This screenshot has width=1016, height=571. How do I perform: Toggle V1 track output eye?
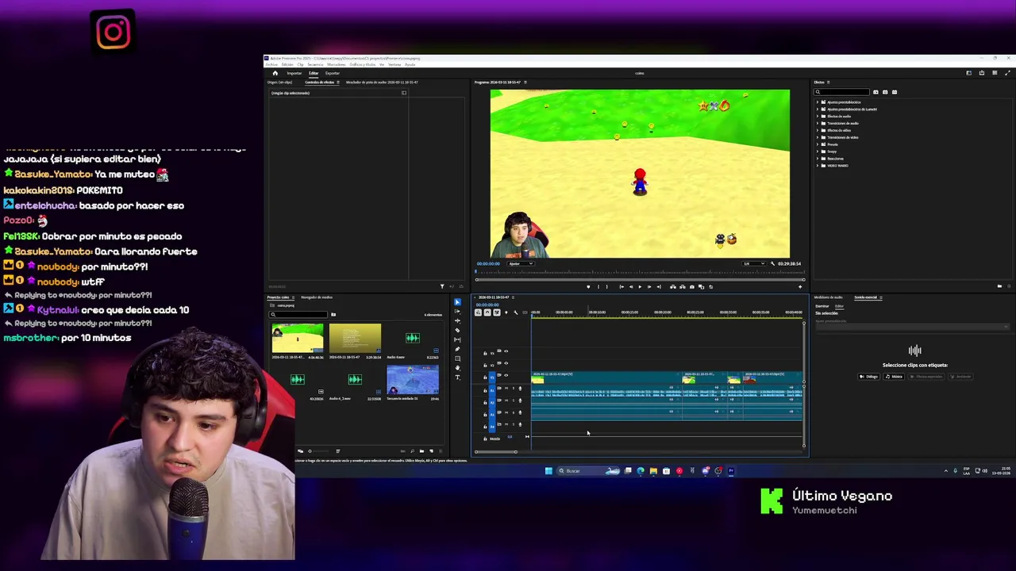pos(506,375)
